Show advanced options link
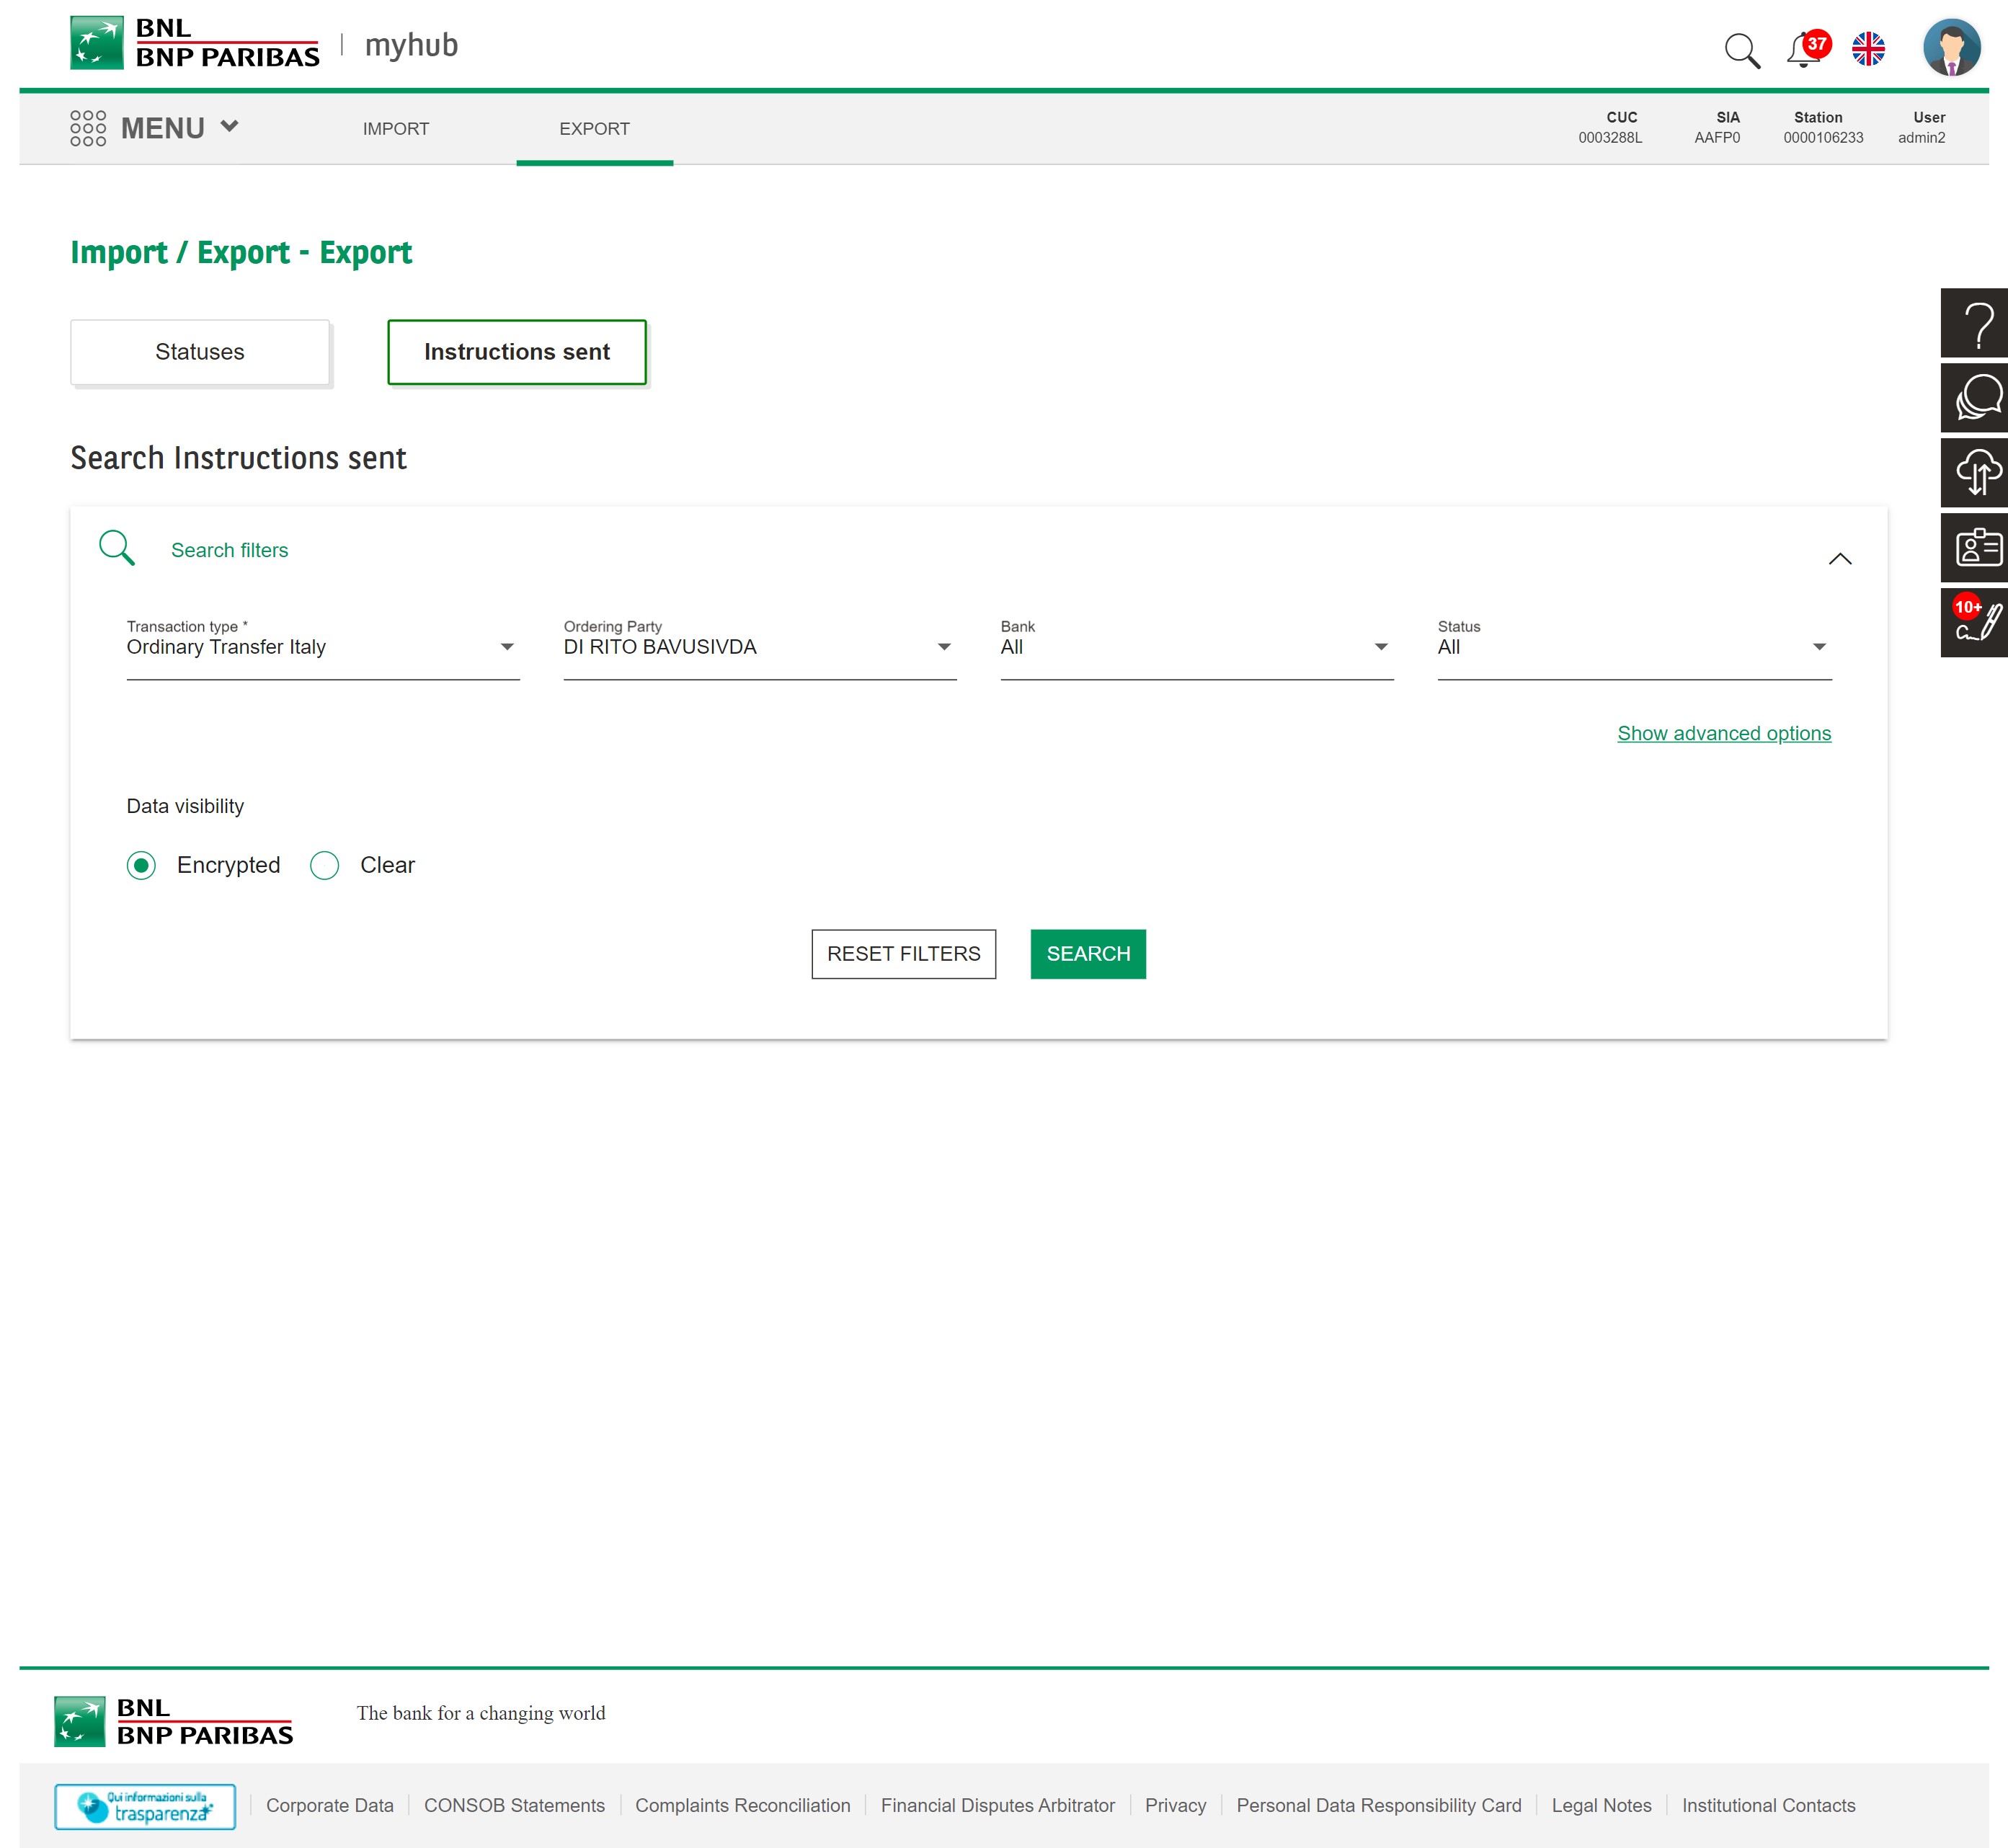 pos(1724,733)
